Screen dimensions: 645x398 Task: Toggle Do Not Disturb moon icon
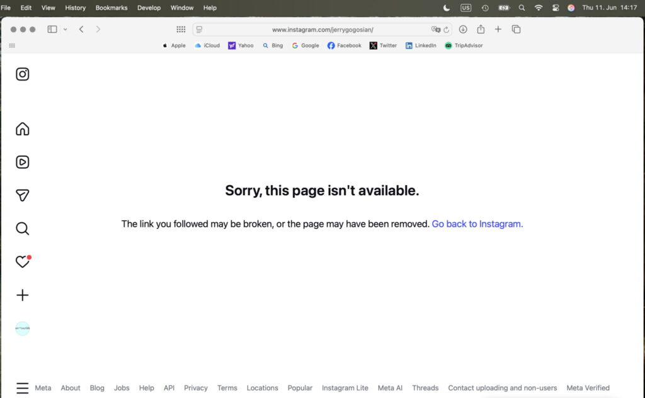pos(447,8)
